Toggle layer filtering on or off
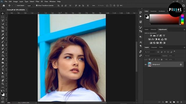 (x=174, y=51)
